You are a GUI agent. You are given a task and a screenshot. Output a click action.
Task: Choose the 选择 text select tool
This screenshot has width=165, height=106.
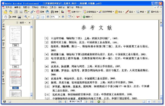coord(13,17)
